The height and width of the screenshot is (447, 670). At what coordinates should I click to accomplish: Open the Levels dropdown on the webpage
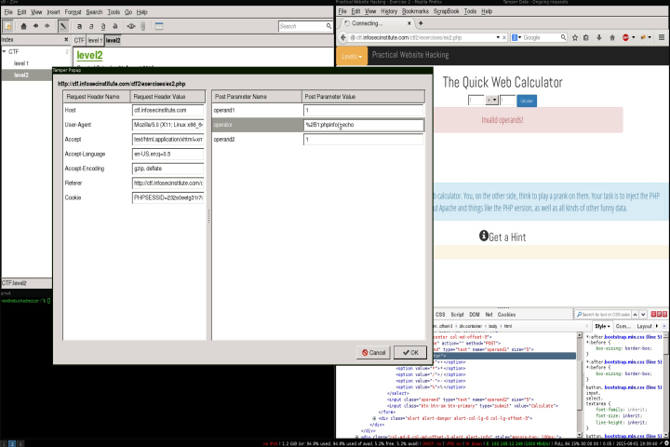pos(352,56)
